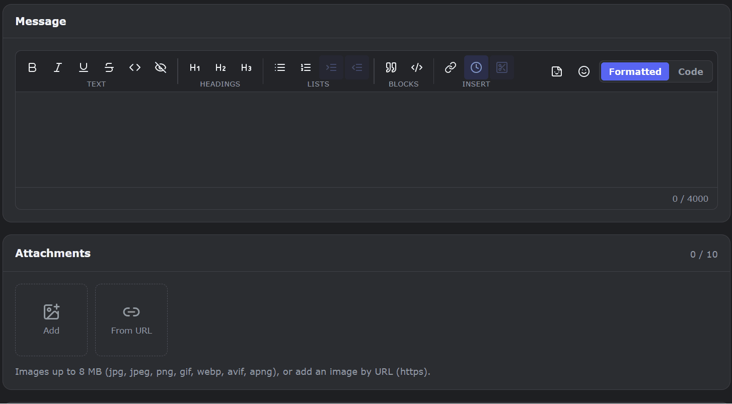This screenshot has width=732, height=404.
Task: Click inside the message text area
Action: coord(367,139)
